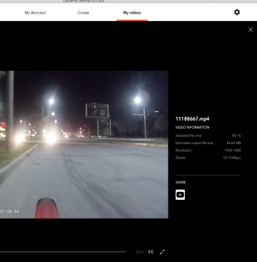Share the video to YouTube
This screenshot has width=257, height=262.
point(180,195)
